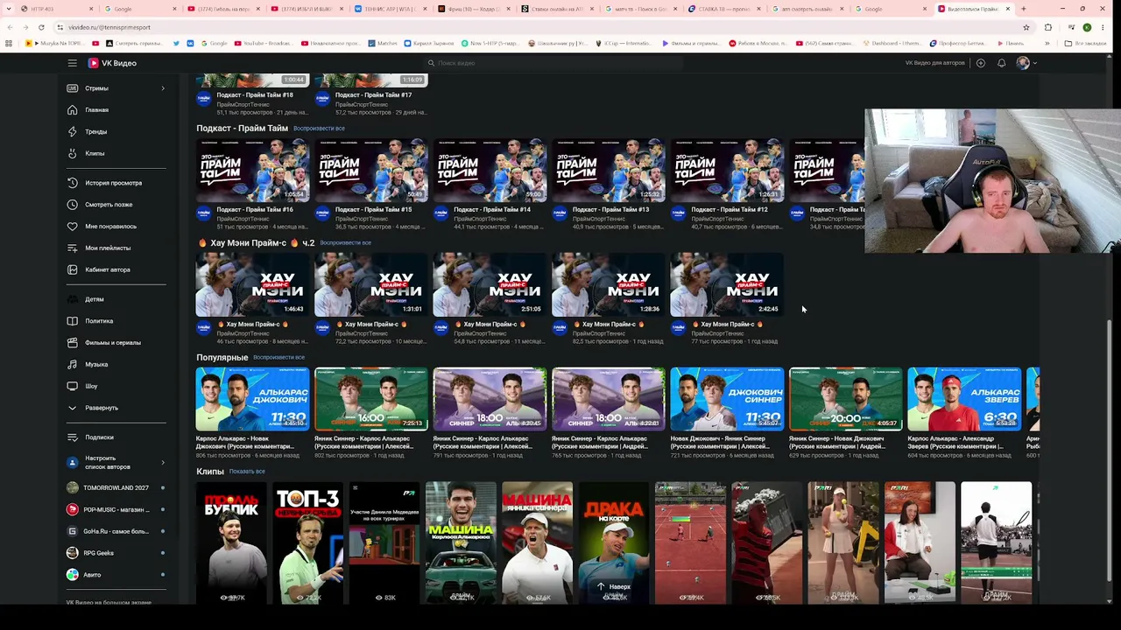Open Настроить список авторов
The image size is (1121, 630).
(x=116, y=462)
